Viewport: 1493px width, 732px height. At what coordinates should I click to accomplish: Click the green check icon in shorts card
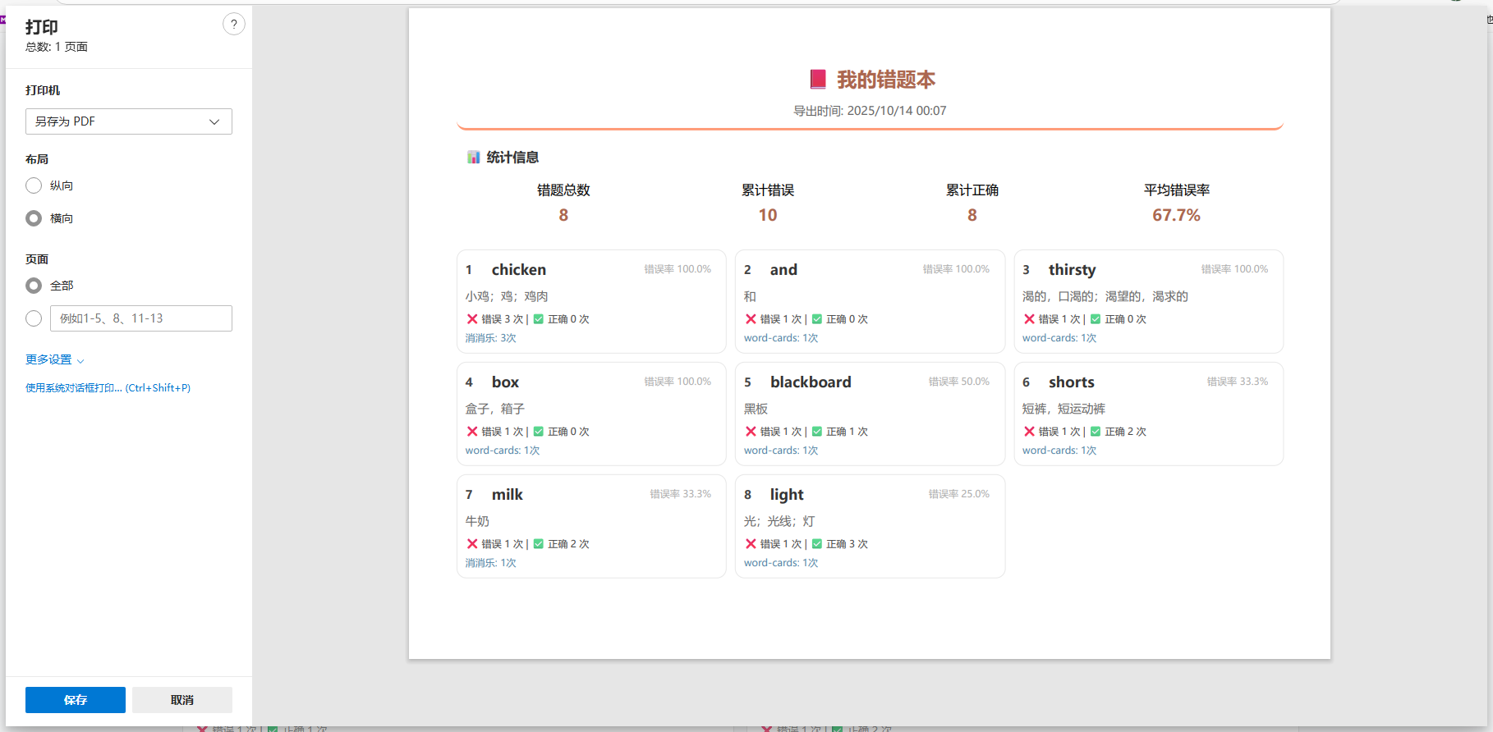[1096, 432]
